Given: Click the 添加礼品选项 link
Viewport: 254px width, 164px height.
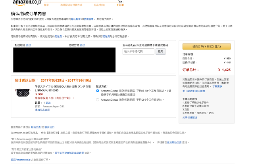Looking at the screenshot, I should point(42,110).
